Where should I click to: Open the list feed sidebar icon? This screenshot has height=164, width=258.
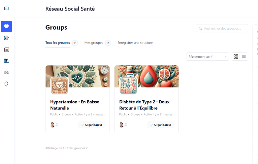(x=6, y=49)
